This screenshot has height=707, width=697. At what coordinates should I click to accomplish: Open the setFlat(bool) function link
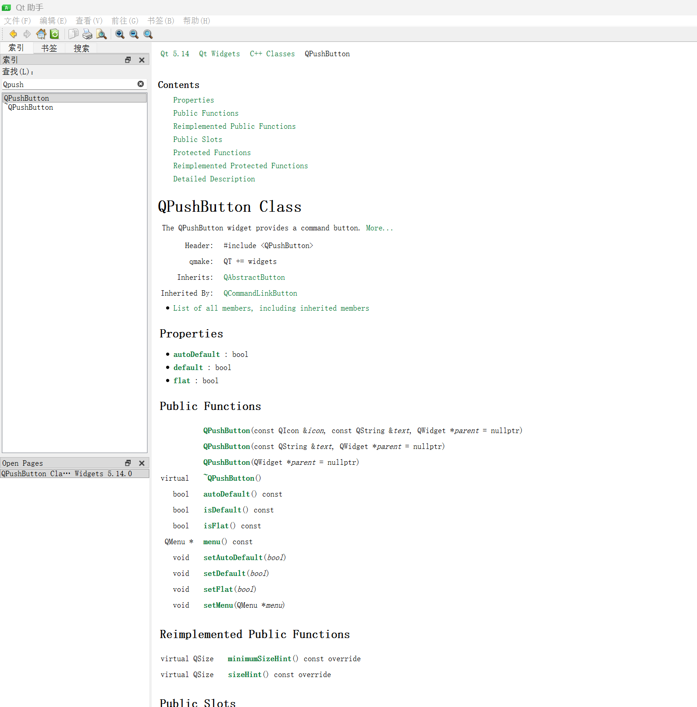[x=218, y=590]
